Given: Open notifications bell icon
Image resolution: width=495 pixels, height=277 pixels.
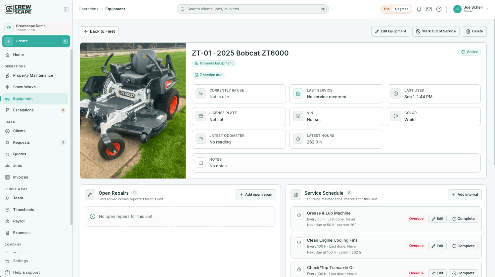Looking at the screenshot, I should pyautogui.click(x=419, y=9).
